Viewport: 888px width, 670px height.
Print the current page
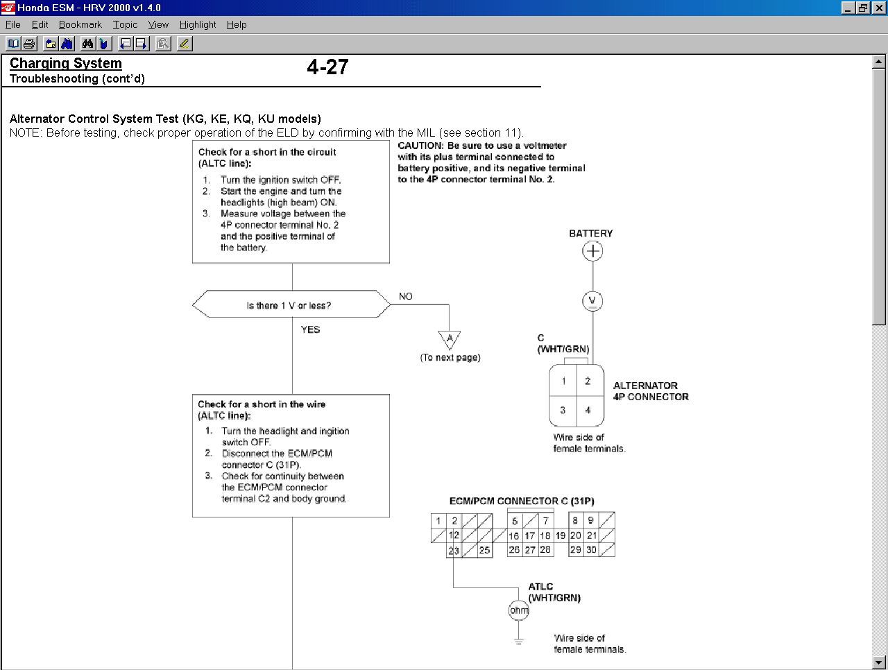click(x=29, y=44)
